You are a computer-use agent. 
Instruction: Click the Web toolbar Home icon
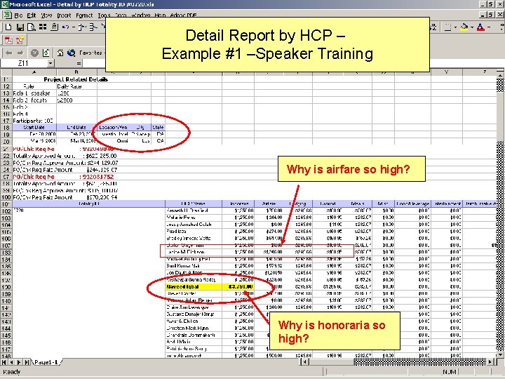pos(60,53)
